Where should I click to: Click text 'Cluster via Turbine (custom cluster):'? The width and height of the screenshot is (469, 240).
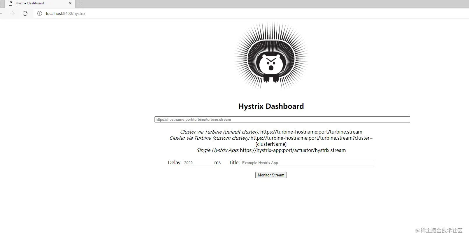click(209, 138)
